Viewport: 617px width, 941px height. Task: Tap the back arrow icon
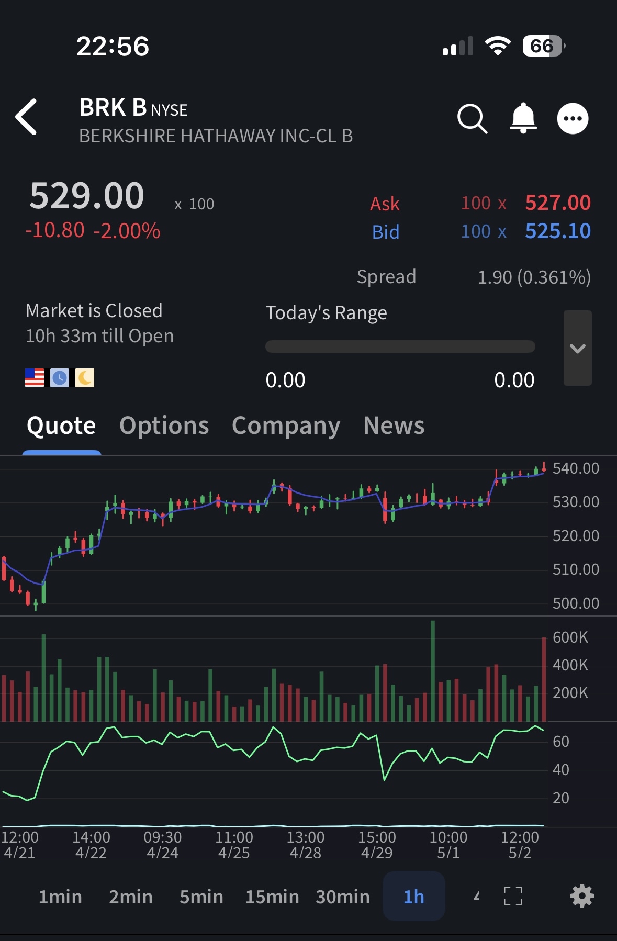coord(26,117)
